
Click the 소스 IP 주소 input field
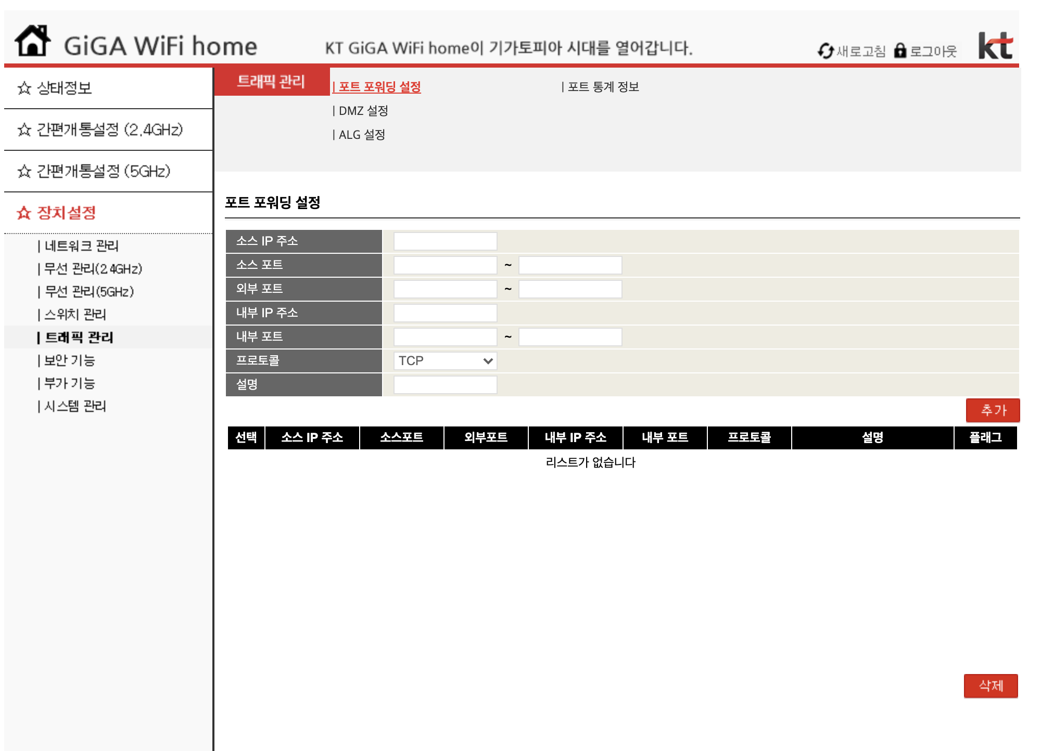click(x=445, y=241)
